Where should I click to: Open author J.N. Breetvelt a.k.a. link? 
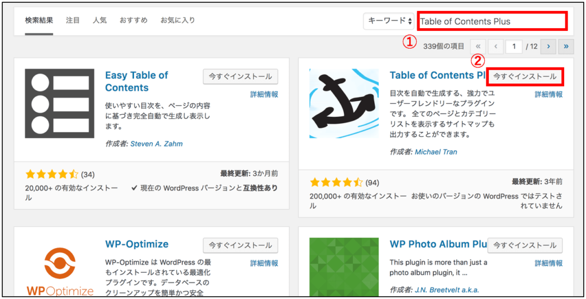[x=446, y=290]
